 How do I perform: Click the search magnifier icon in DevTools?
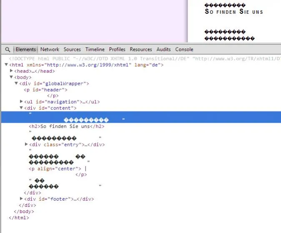(x=8, y=50)
